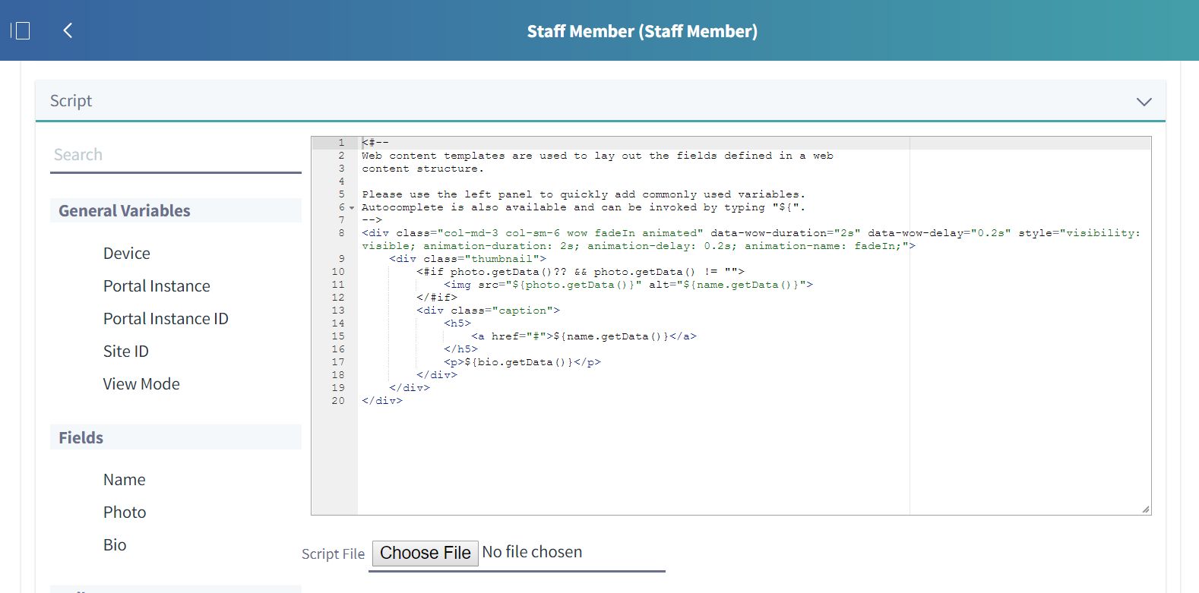Image resolution: width=1199 pixels, height=593 pixels.
Task: Click the Choose File button
Action: pyautogui.click(x=425, y=553)
